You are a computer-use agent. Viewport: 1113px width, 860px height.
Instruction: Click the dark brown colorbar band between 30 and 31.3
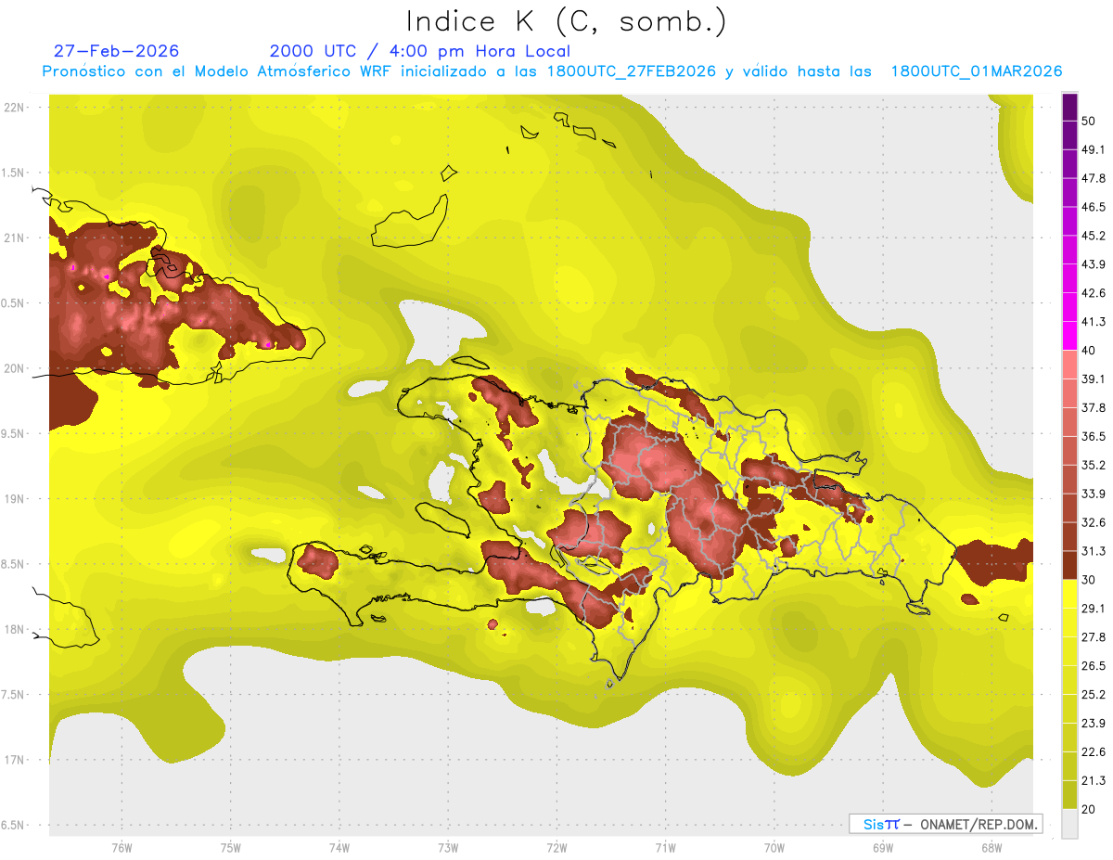(1069, 566)
